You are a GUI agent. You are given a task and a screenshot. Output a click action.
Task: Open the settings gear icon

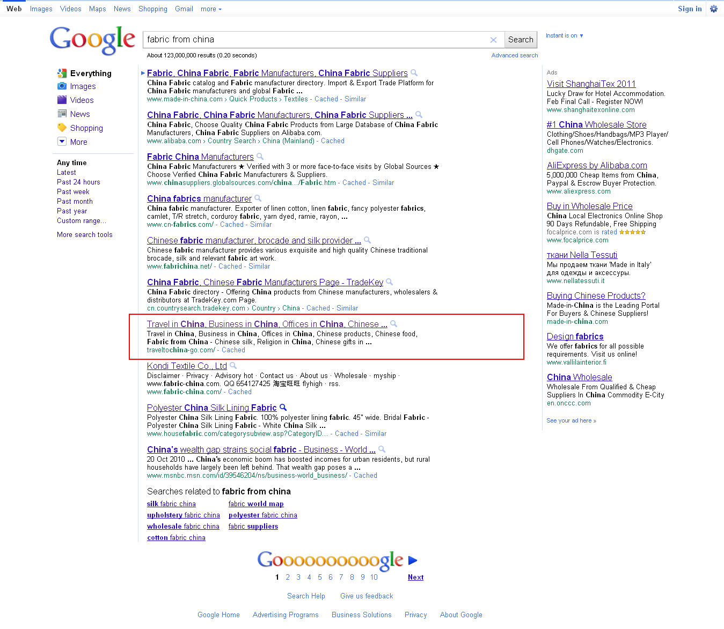[714, 9]
